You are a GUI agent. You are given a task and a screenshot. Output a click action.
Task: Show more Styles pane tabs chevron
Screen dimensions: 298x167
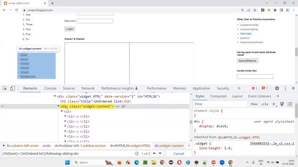[278, 96]
